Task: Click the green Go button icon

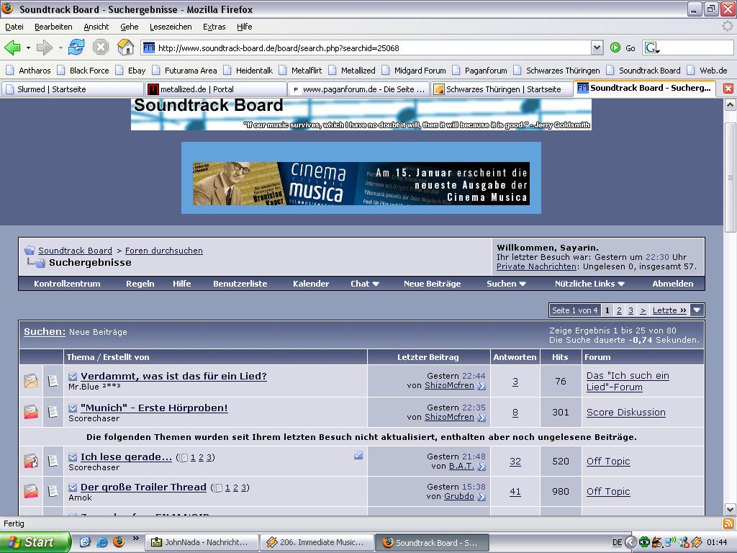Action: (x=615, y=48)
